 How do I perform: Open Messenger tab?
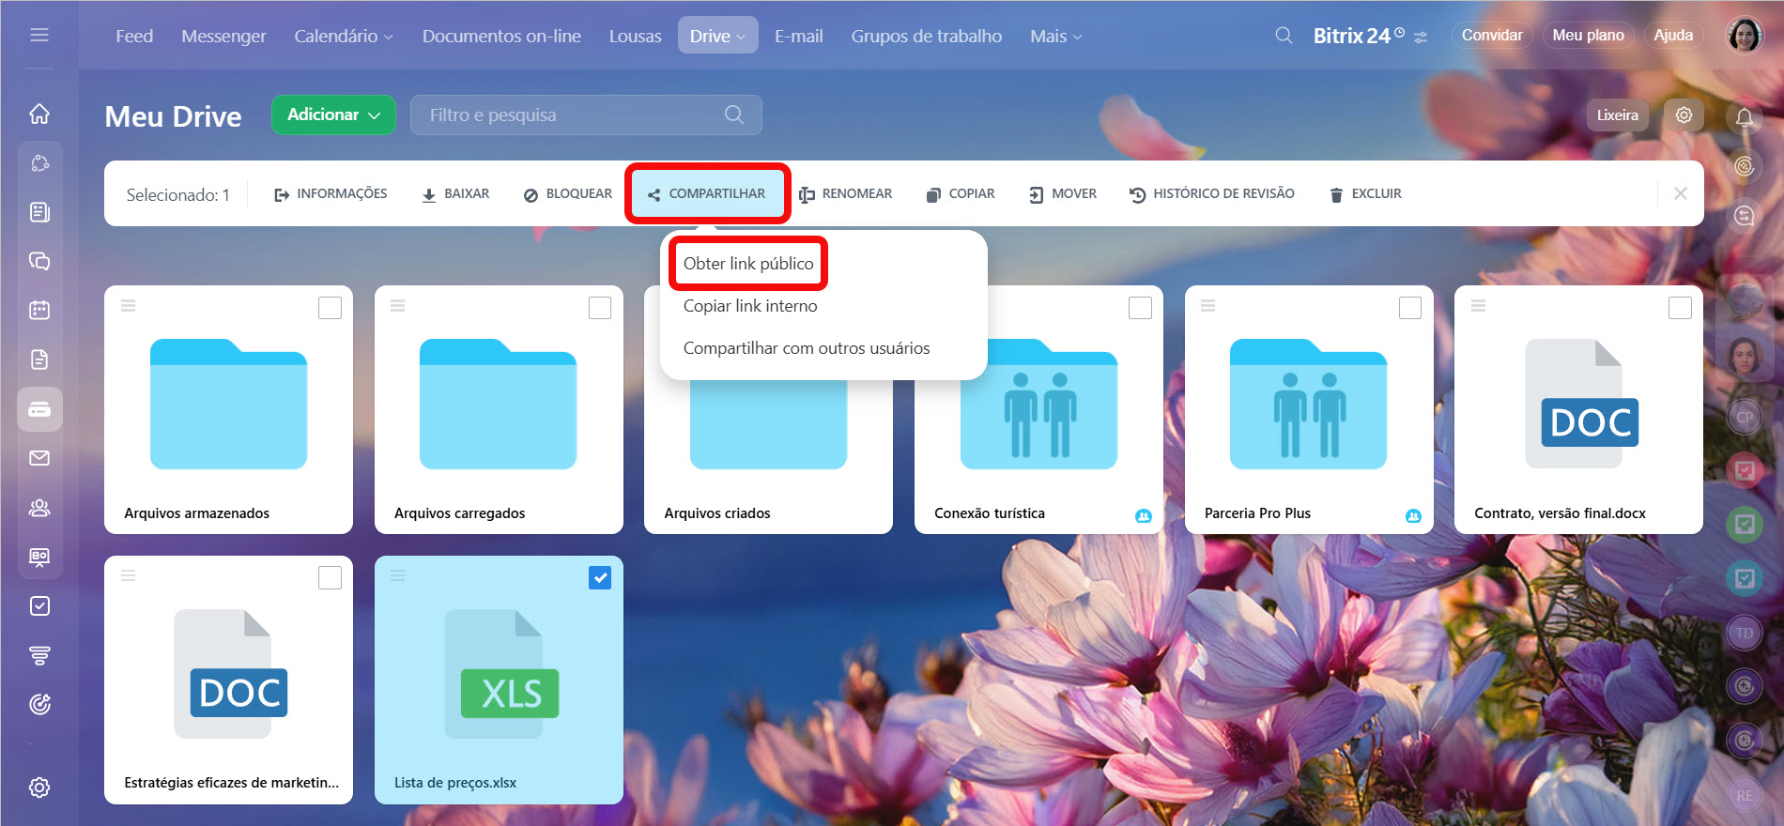click(223, 36)
